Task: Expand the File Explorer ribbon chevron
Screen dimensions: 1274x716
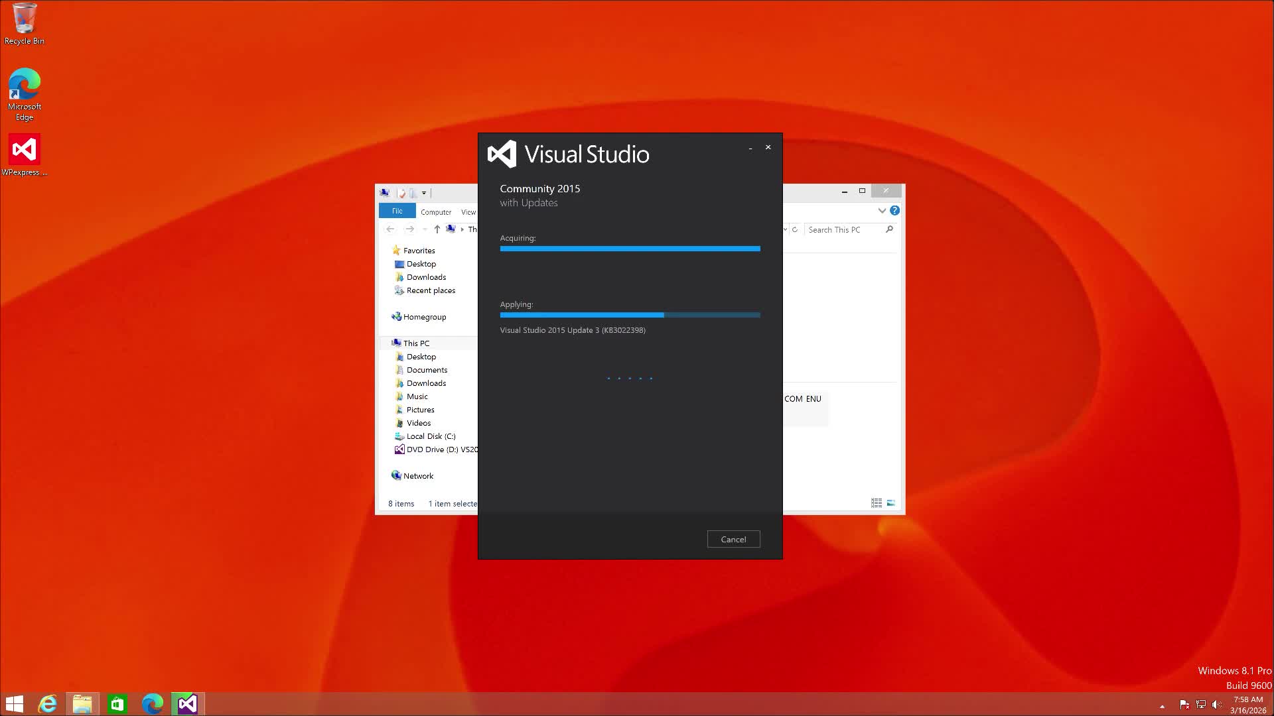Action: [x=882, y=211]
